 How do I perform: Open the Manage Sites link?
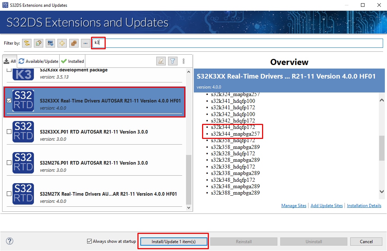click(x=293, y=205)
